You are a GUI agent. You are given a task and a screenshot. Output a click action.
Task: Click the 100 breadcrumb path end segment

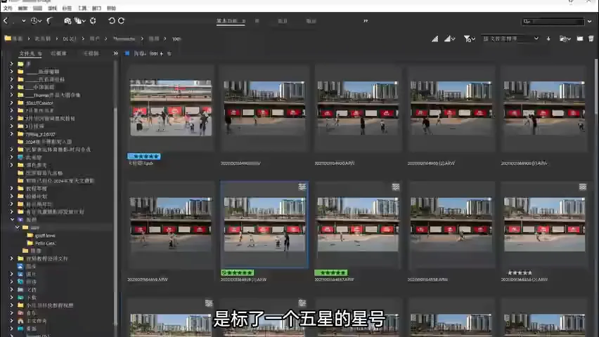pyautogui.click(x=176, y=39)
